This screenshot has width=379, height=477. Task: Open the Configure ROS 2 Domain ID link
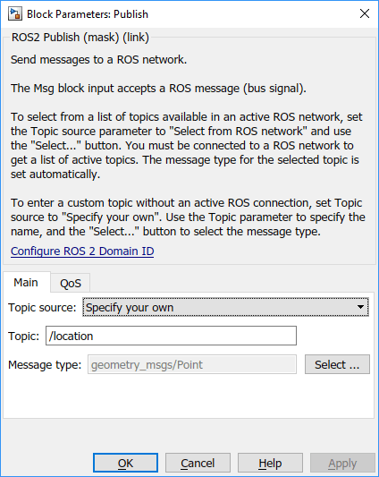click(x=82, y=251)
